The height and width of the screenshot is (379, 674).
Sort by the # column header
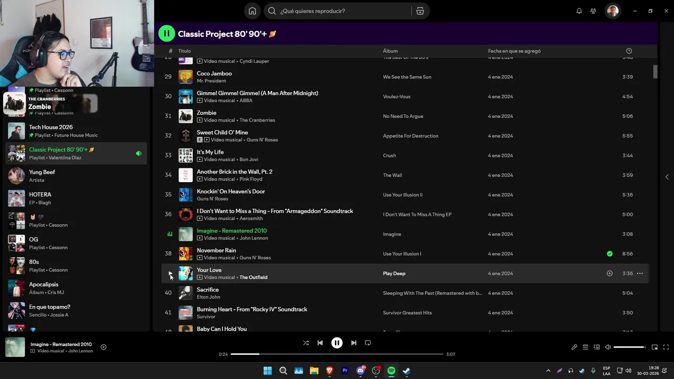[x=171, y=51]
